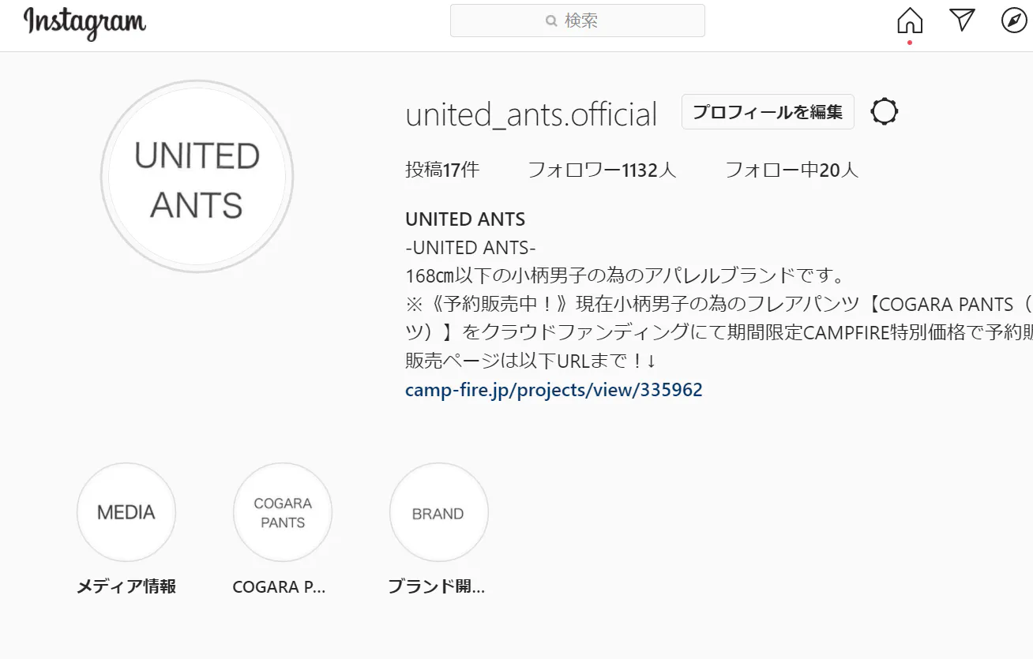Image resolution: width=1033 pixels, height=659 pixels.
Task: Click the COGARA P... highlight label
Action: click(279, 587)
